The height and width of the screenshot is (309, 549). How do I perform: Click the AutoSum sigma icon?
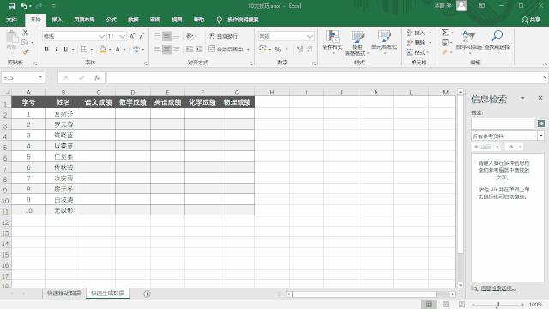tap(445, 33)
